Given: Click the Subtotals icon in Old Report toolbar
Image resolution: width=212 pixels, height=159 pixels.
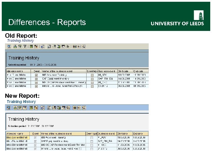Looking at the screenshot, I should point(36,47).
